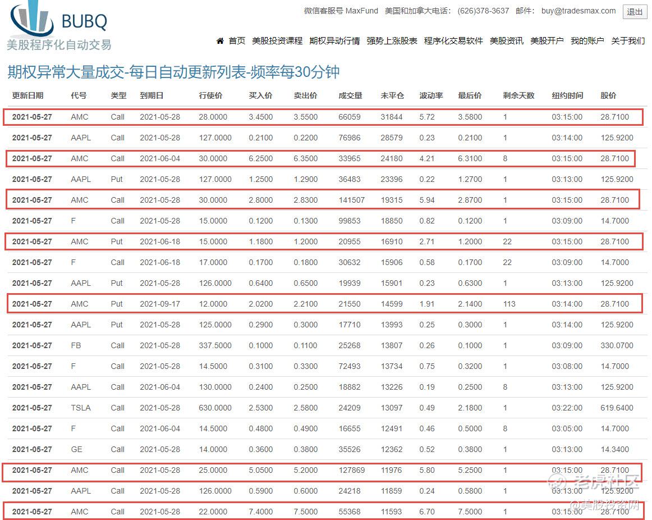Viewport: 652px width, 520px height.
Task: Click volume value 127869
Action: (x=351, y=470)
